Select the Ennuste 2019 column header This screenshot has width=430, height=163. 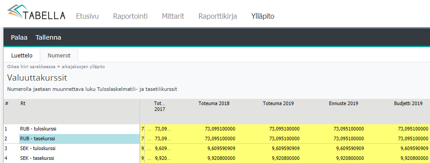coord(343,103)
